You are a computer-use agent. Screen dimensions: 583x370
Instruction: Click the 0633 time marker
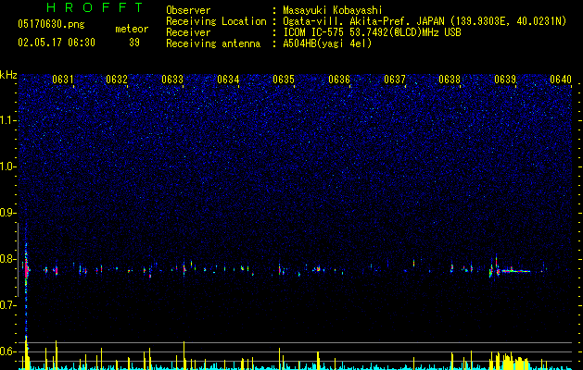(172, 79)
